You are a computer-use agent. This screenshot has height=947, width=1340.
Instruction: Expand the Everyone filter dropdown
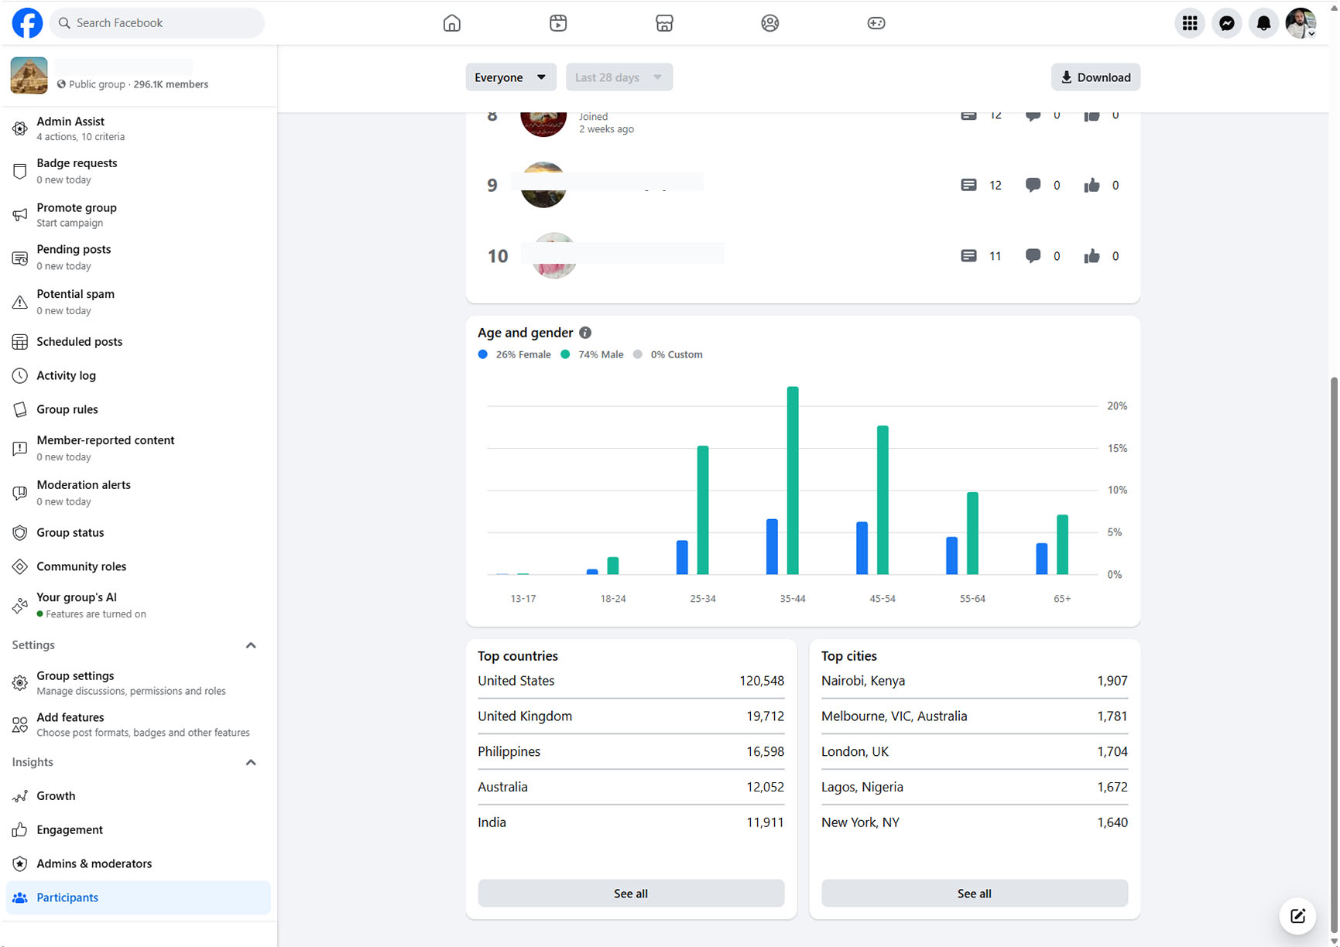pos(510,77)
